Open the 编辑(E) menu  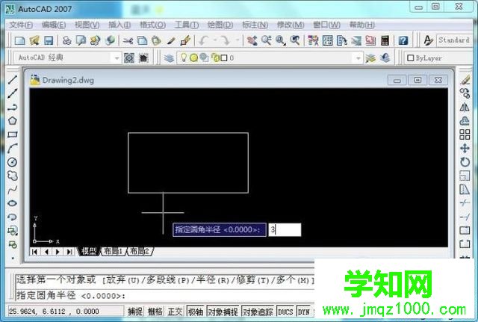[54, 25]
